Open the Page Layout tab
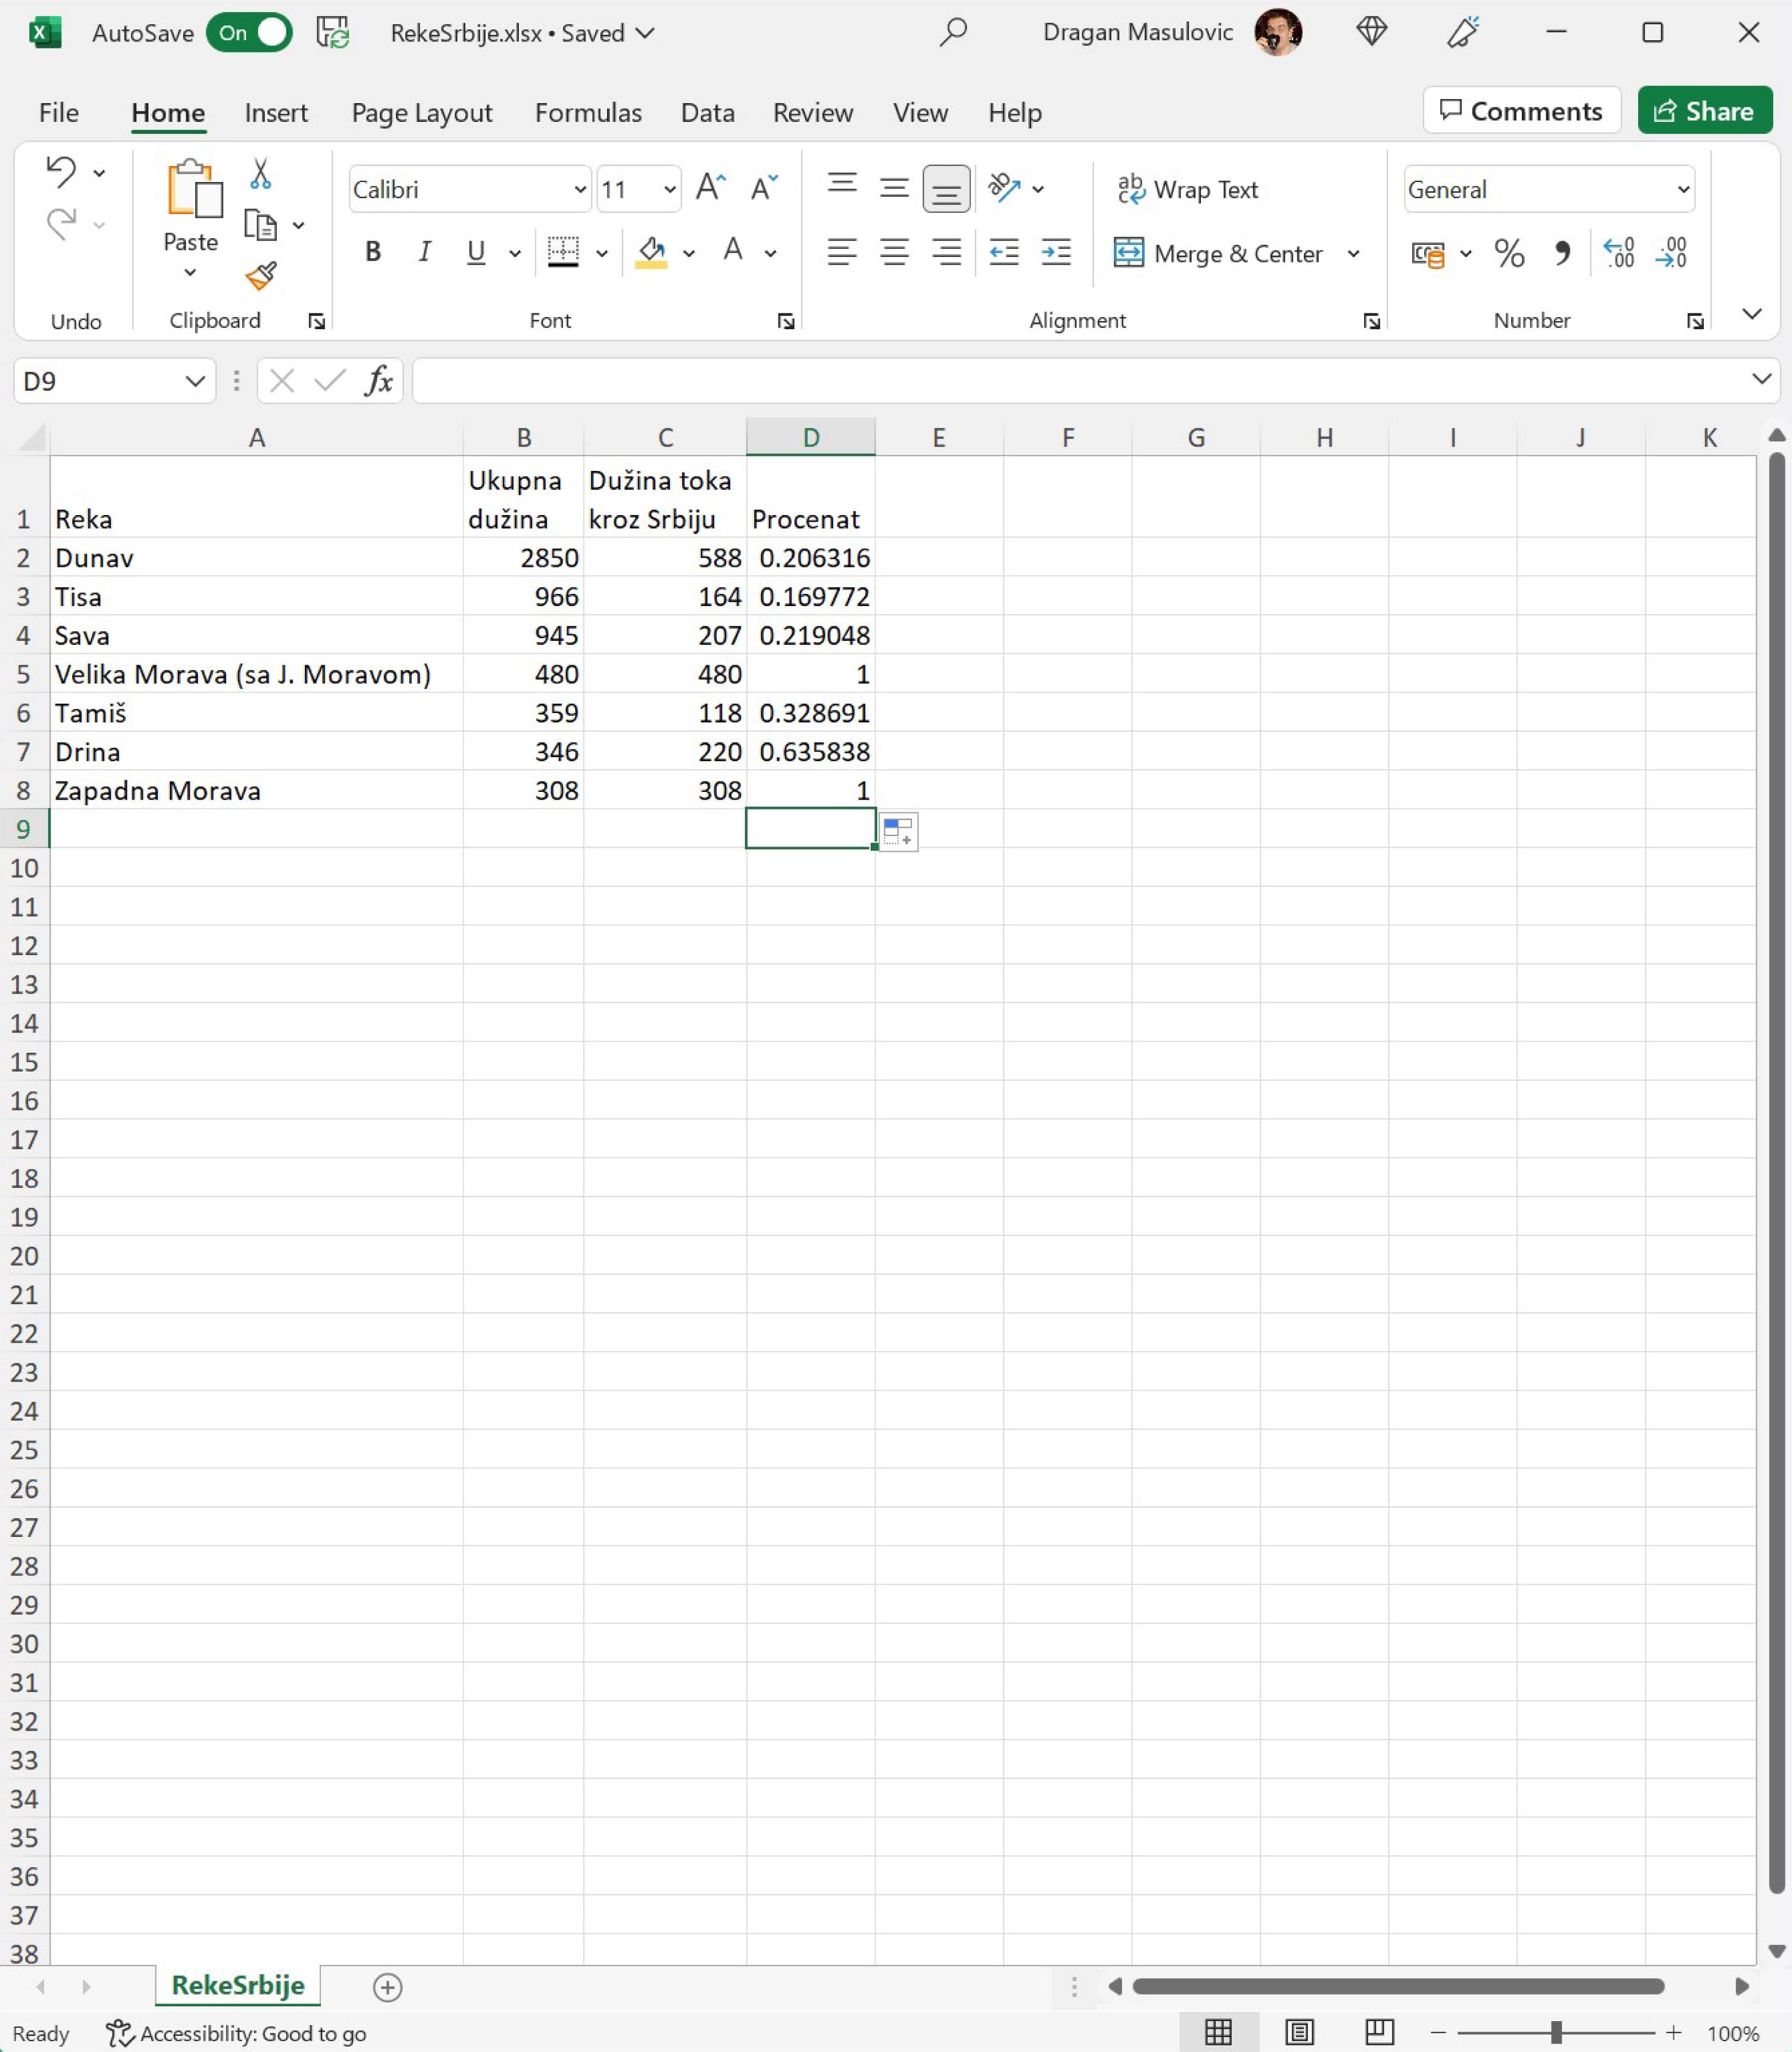 click(x=421, y=113)
